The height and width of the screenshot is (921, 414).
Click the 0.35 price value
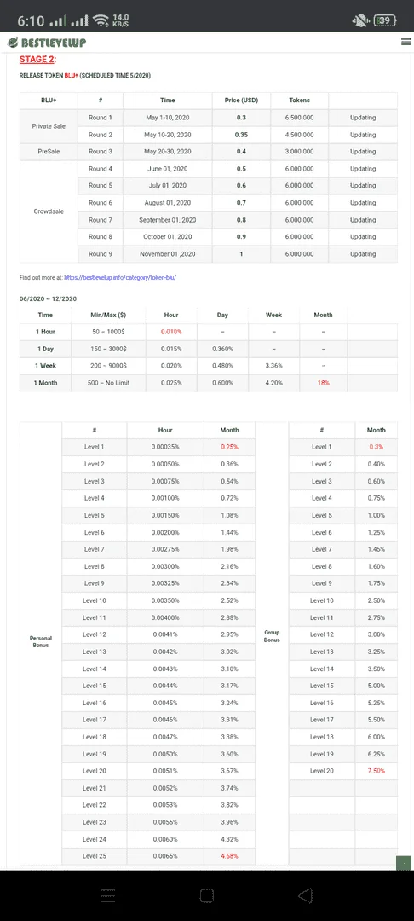(x=241, y=135)
